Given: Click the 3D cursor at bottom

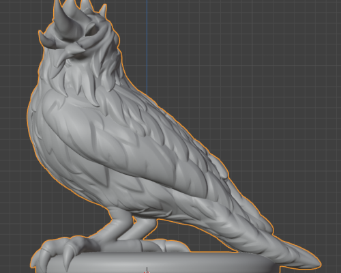Looking at the screenshot, I should (x=147, y=271).
